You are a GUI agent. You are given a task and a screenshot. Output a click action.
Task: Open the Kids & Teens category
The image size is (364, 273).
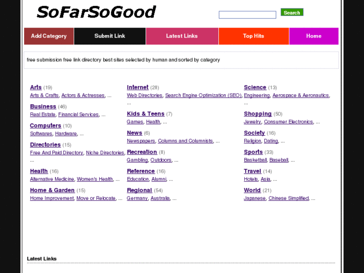point(146,114)
